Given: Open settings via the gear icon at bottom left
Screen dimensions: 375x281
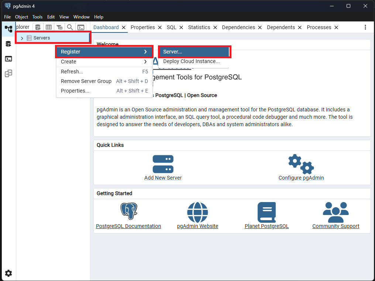Looking at the screenshot, I should click(8, 273).
